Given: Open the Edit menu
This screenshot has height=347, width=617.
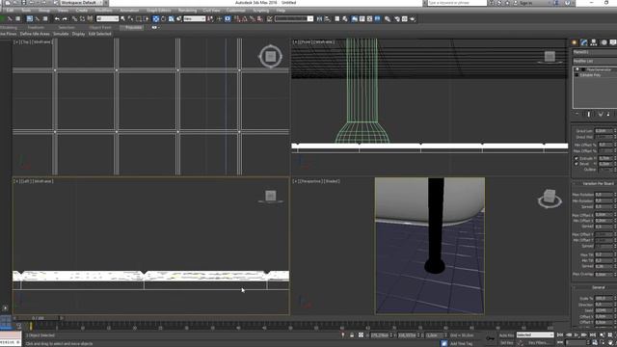Looking at the screenshot, I should (x=11, y=11).
